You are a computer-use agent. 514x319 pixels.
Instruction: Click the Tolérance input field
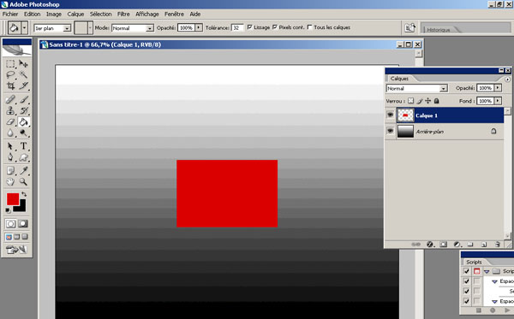click(237, 28)
